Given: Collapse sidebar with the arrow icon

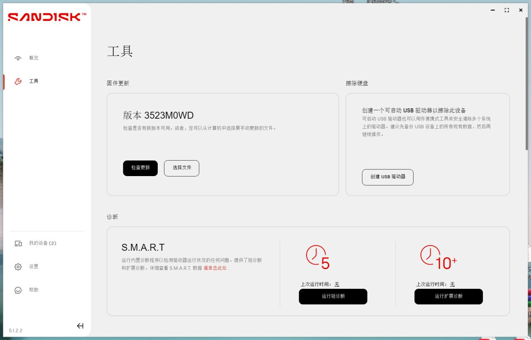Looking at the screenshot, I should click(x=80, y=326).
